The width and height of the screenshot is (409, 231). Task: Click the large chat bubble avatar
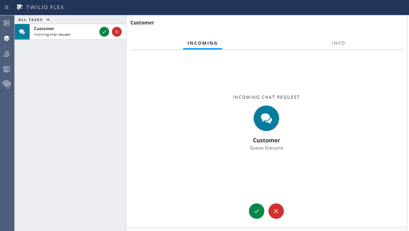point(266,118)
